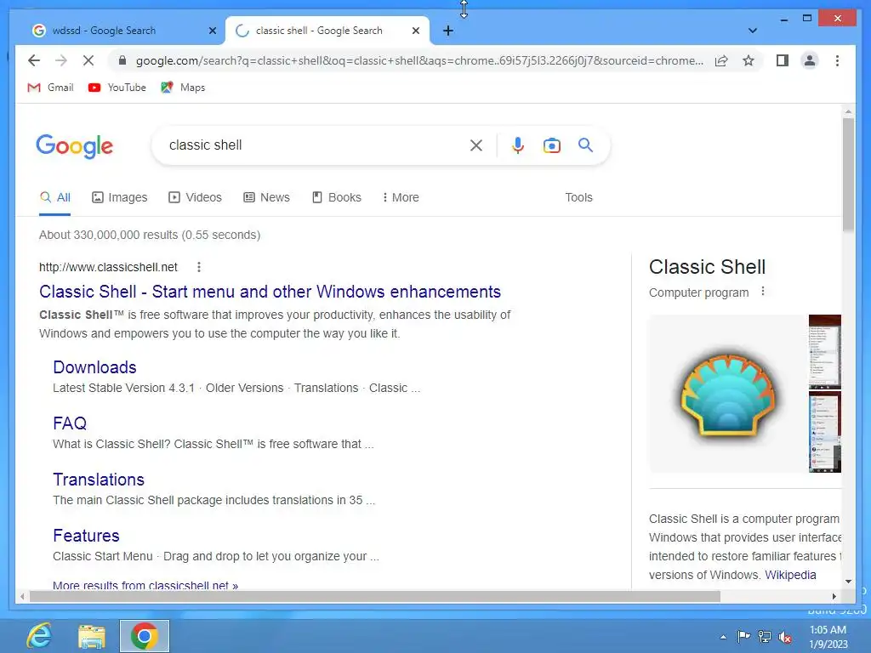This screenshot has height=653, width=871.
Task: Click the muted volume tray icon
Action: (785, 637)
